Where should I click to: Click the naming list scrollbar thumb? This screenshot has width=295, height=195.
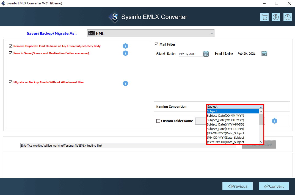[261, 119]
